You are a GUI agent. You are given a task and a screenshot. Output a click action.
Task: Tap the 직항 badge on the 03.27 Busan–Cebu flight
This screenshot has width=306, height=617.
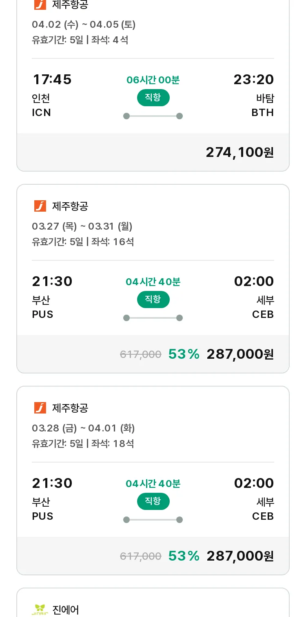tap(153, 300)
